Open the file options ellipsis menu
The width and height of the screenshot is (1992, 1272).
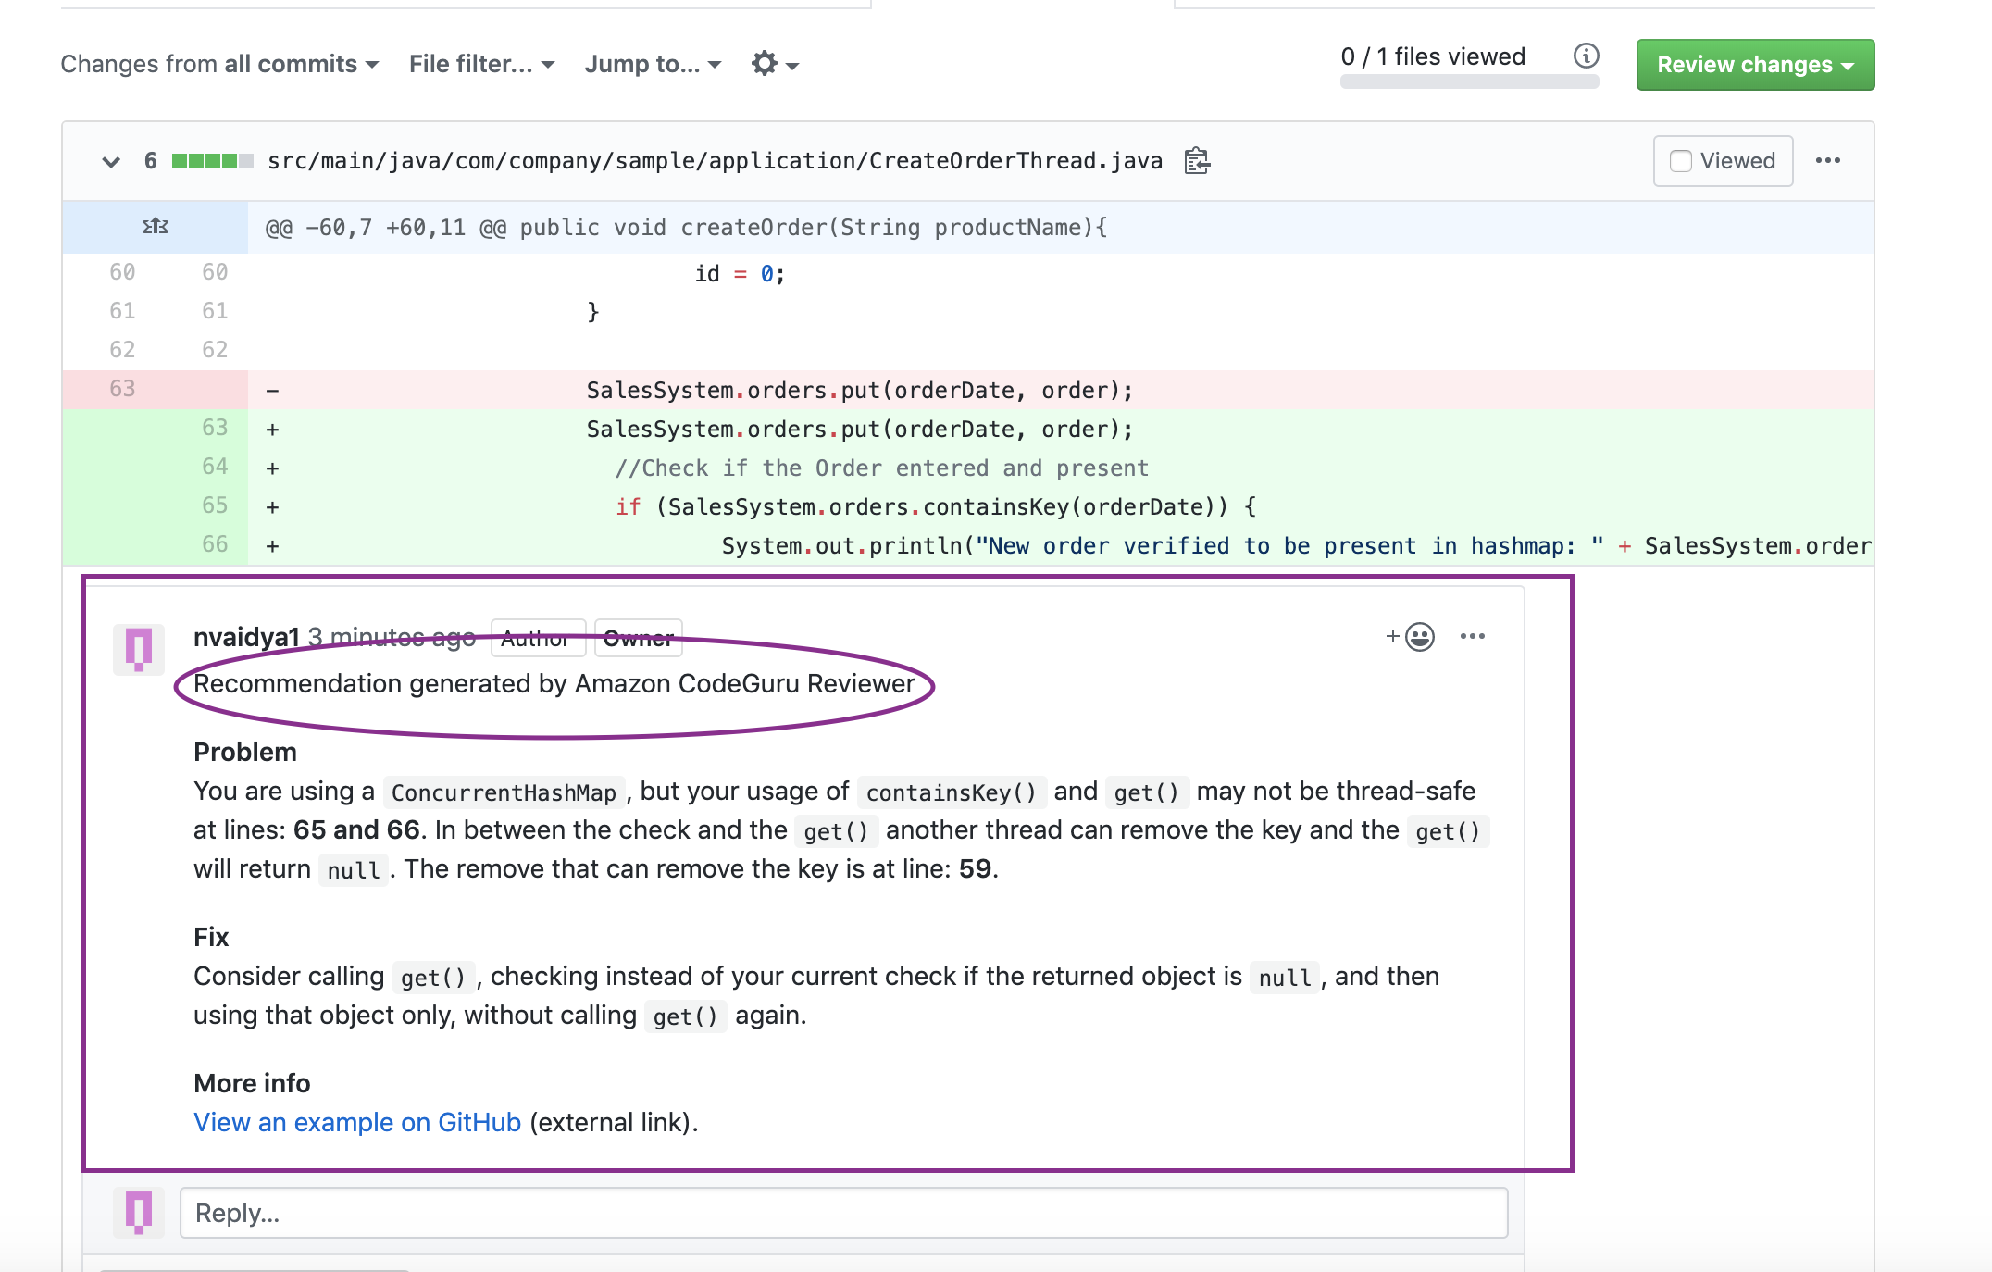pos(1827,161)
